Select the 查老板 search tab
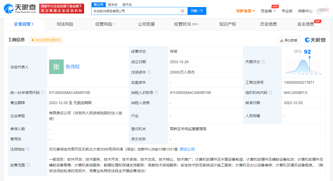The width and height of the screenshot is (333, 181). (x=113, y=5)
